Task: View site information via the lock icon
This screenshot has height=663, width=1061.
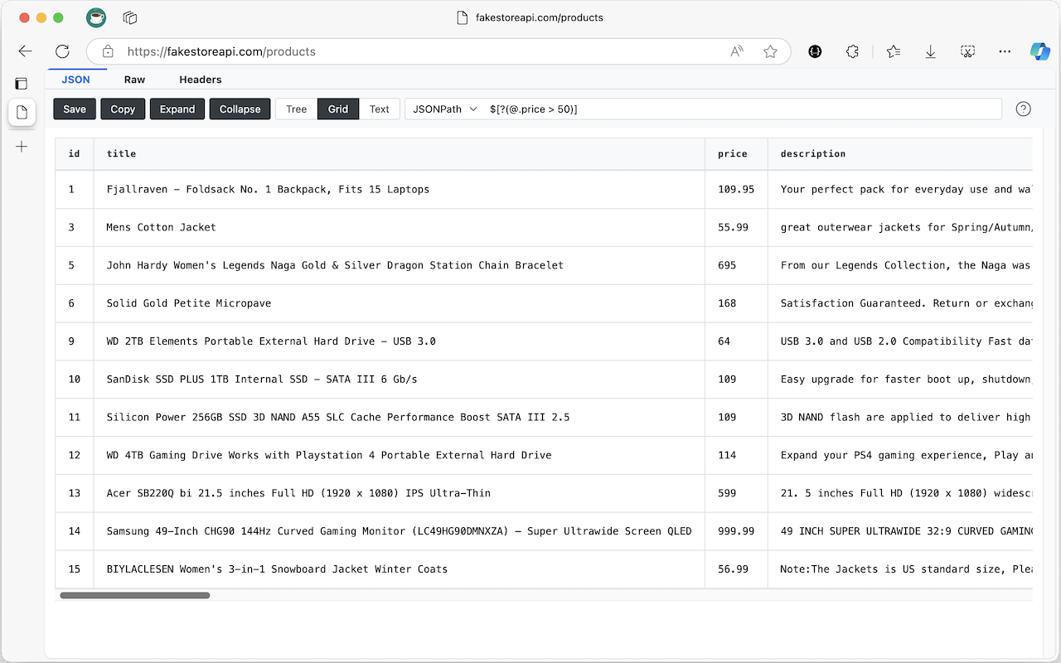Action: click(108, 51)
